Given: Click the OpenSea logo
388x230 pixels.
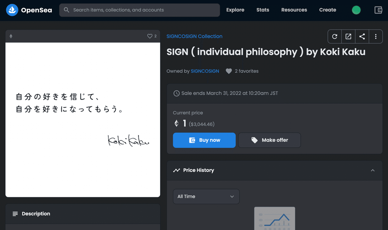Looking at the screenshot, I should 29,10.
